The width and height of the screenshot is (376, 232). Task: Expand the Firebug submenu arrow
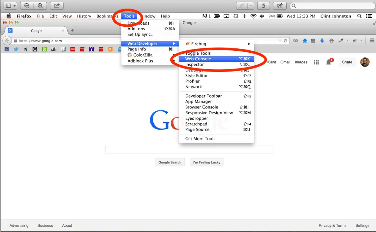[x=249, y=44]
